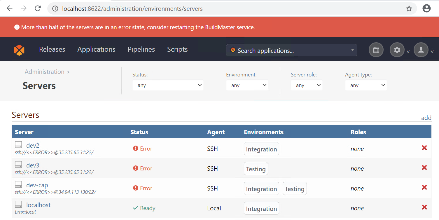Open the Scripts menu
Image resolution: width=439 pixels, height=220 pixels.
pos(177,49)
